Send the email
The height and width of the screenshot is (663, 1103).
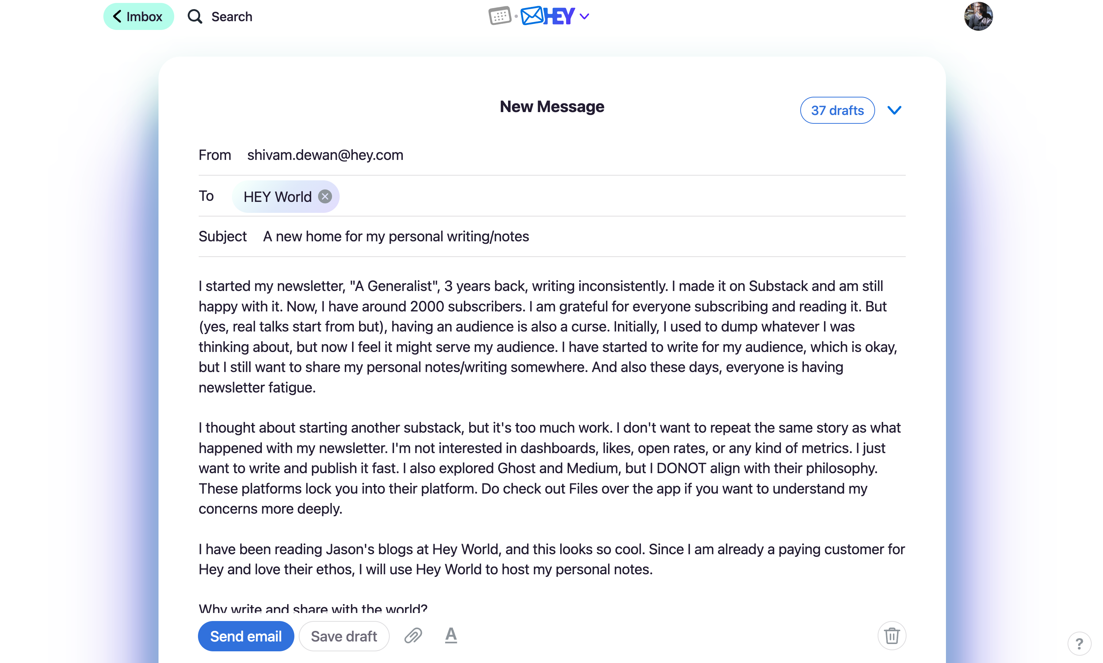[246, 636]
